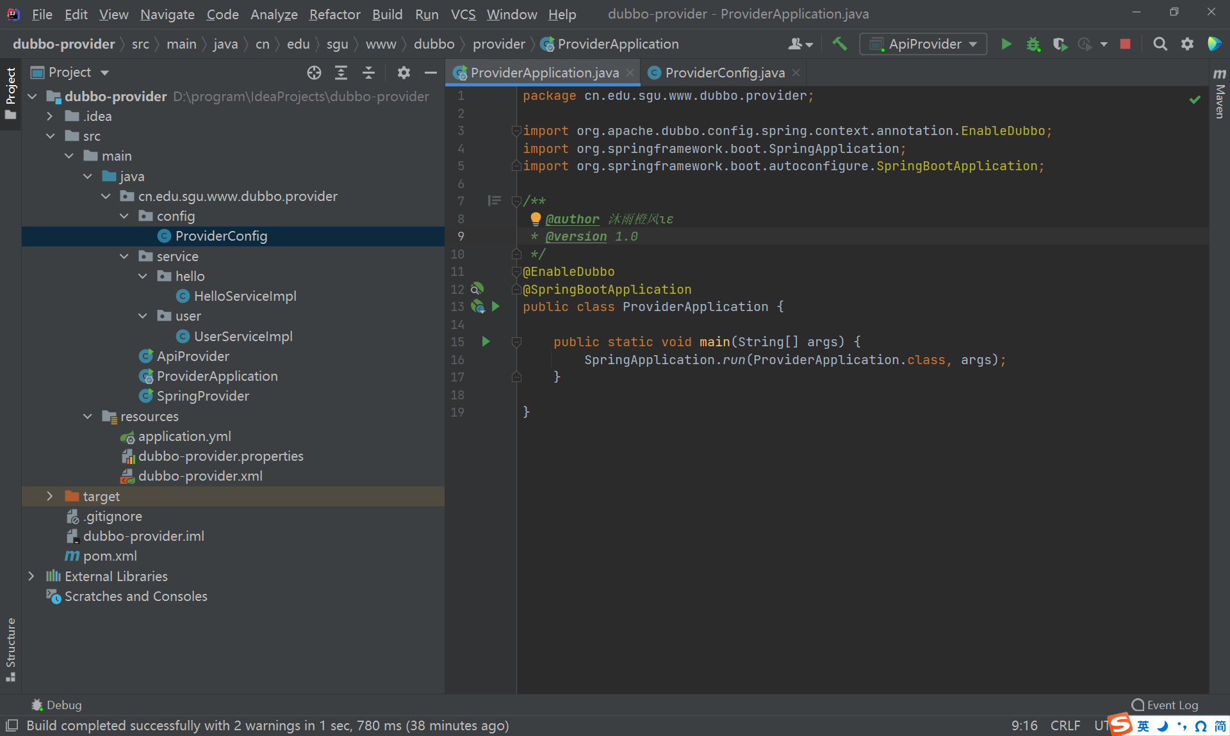Select HelloServiceImpl class in tree

pos(245,296)
